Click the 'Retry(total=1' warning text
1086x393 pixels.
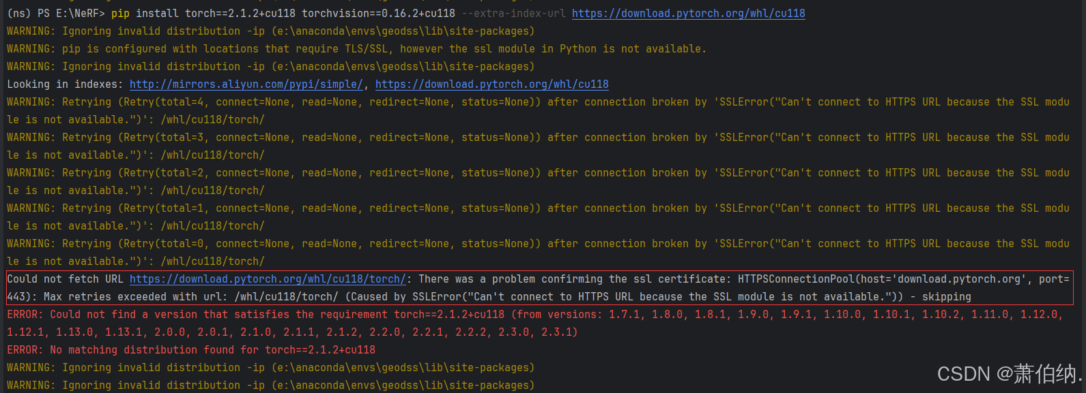[x=164, y=208]
